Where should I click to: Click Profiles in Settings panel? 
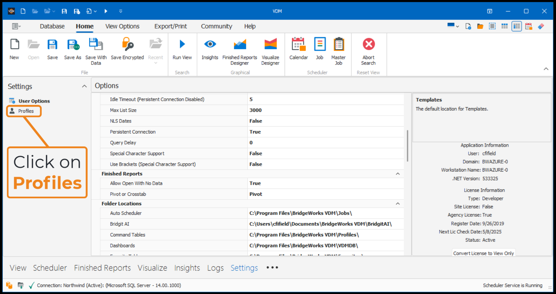(x=26, y=111)
